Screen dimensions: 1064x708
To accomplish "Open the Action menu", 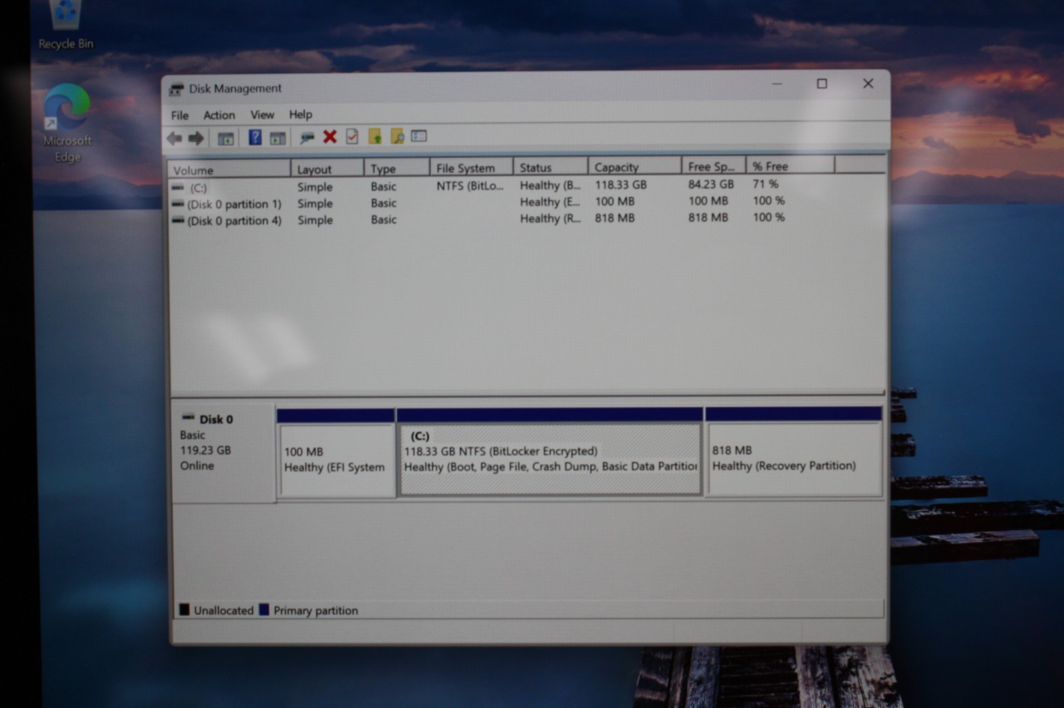I will [x=219, y=115].
